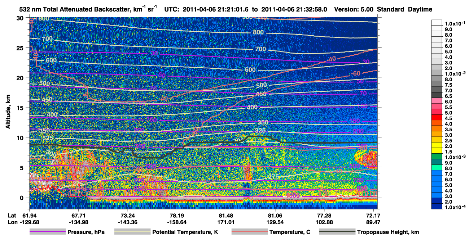Image resolution: width=469 pixels, height=240 pixels.
Task: Click latitude value 81.06
Action: coord(275,215)
